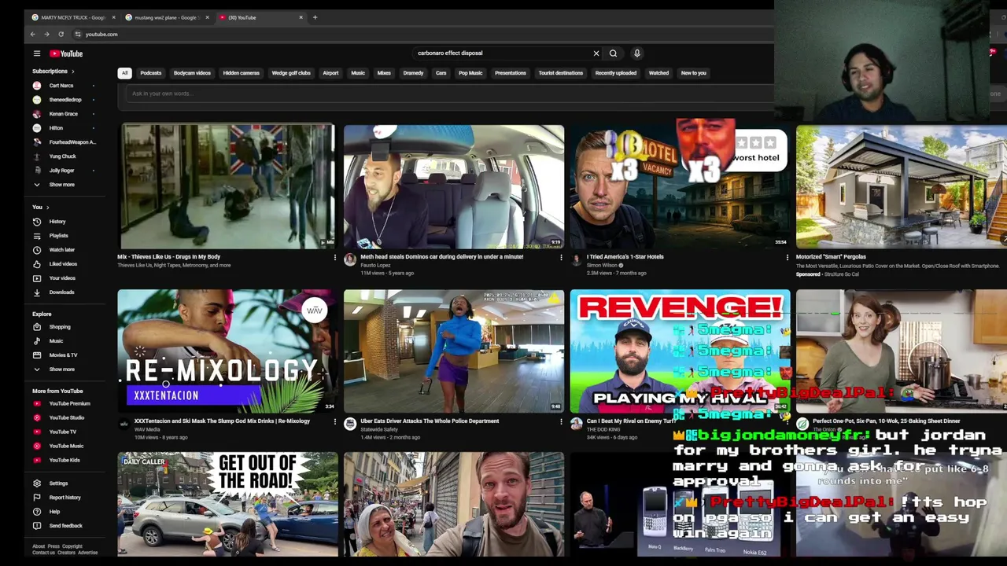Open Report history in sidebar
Viewport: 1007px width, 566px height.
(x=65, y=498)
